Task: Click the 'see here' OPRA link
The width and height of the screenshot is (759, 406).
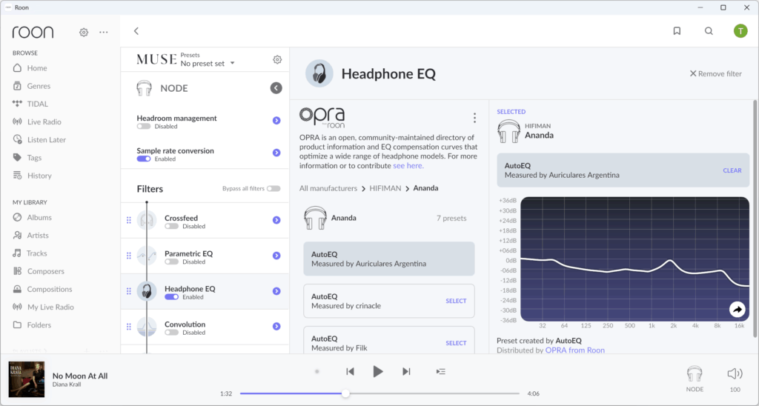Action: tap(408, 166)
